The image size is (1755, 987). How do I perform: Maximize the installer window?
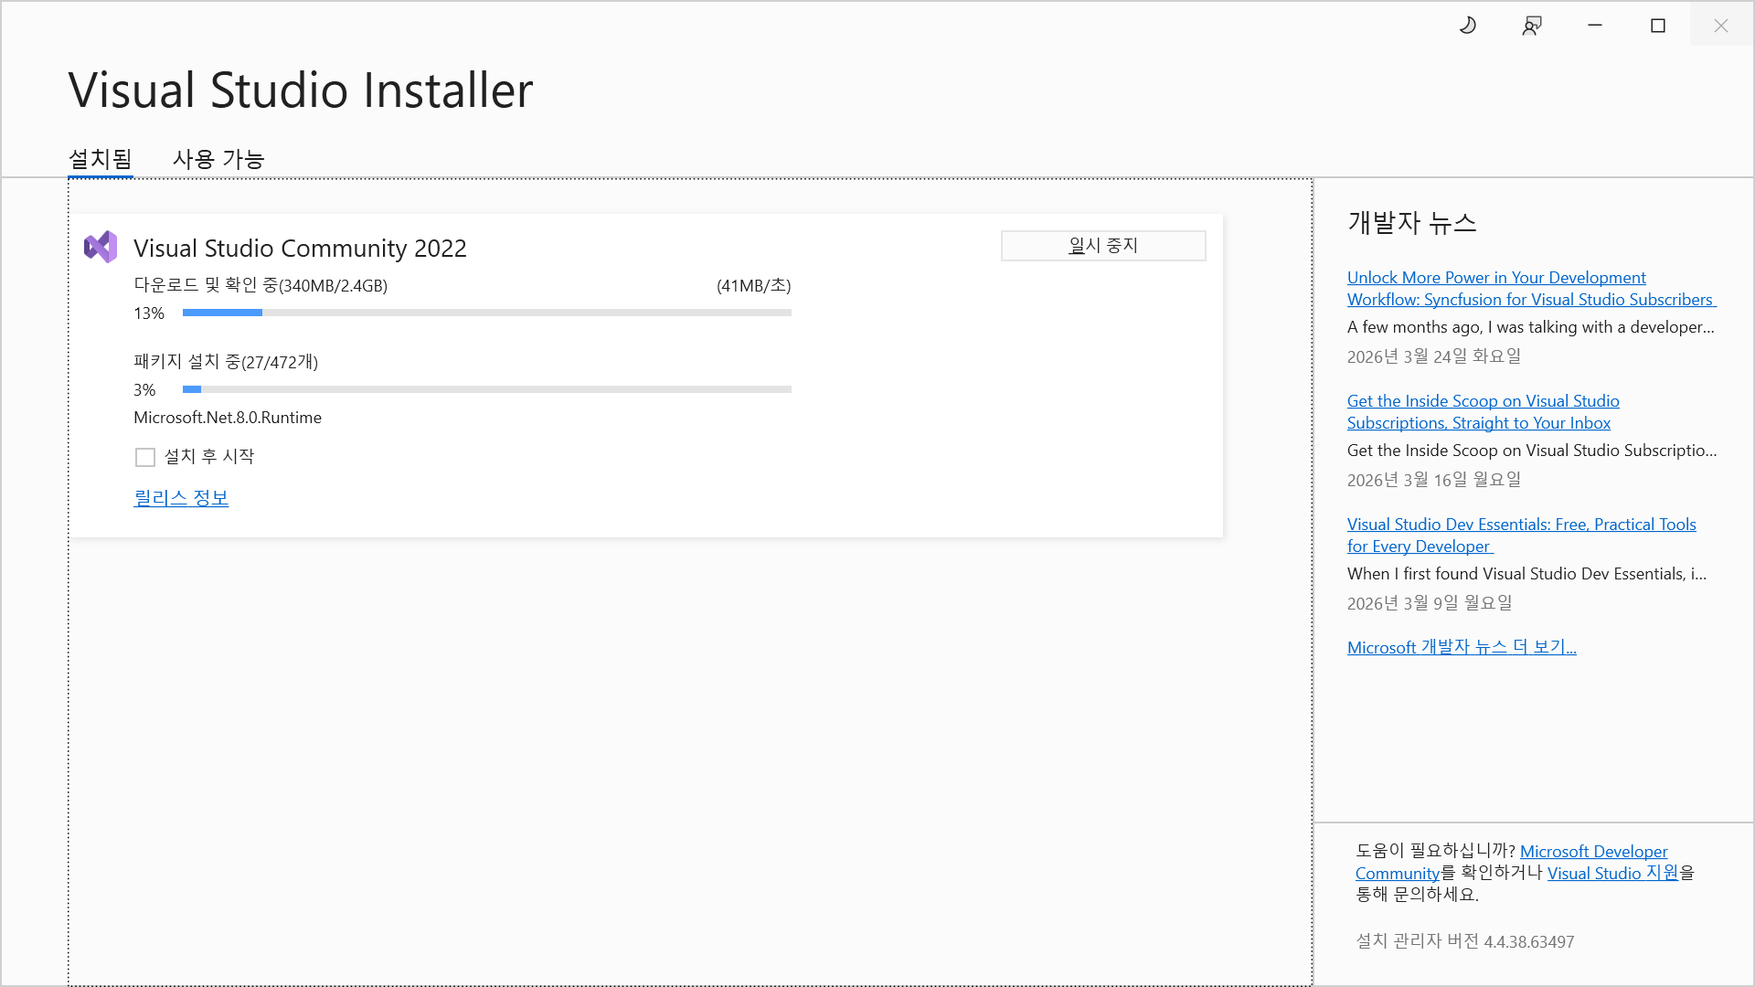[1658, 26]
